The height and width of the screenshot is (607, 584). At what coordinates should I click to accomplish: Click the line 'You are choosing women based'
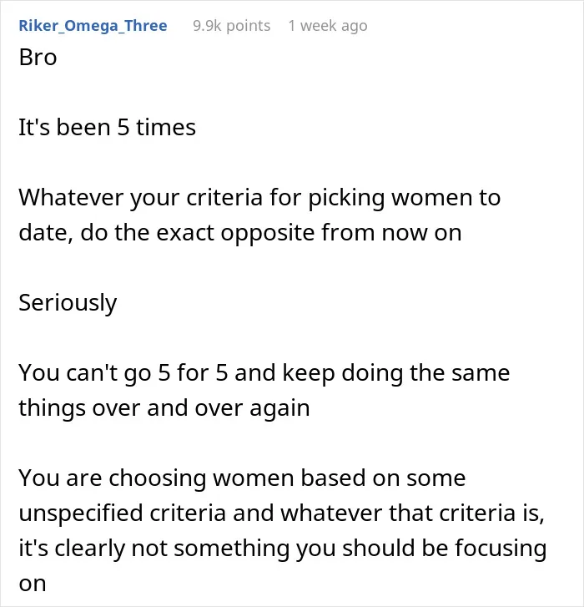pyautogui.click(x=242, y=478)
